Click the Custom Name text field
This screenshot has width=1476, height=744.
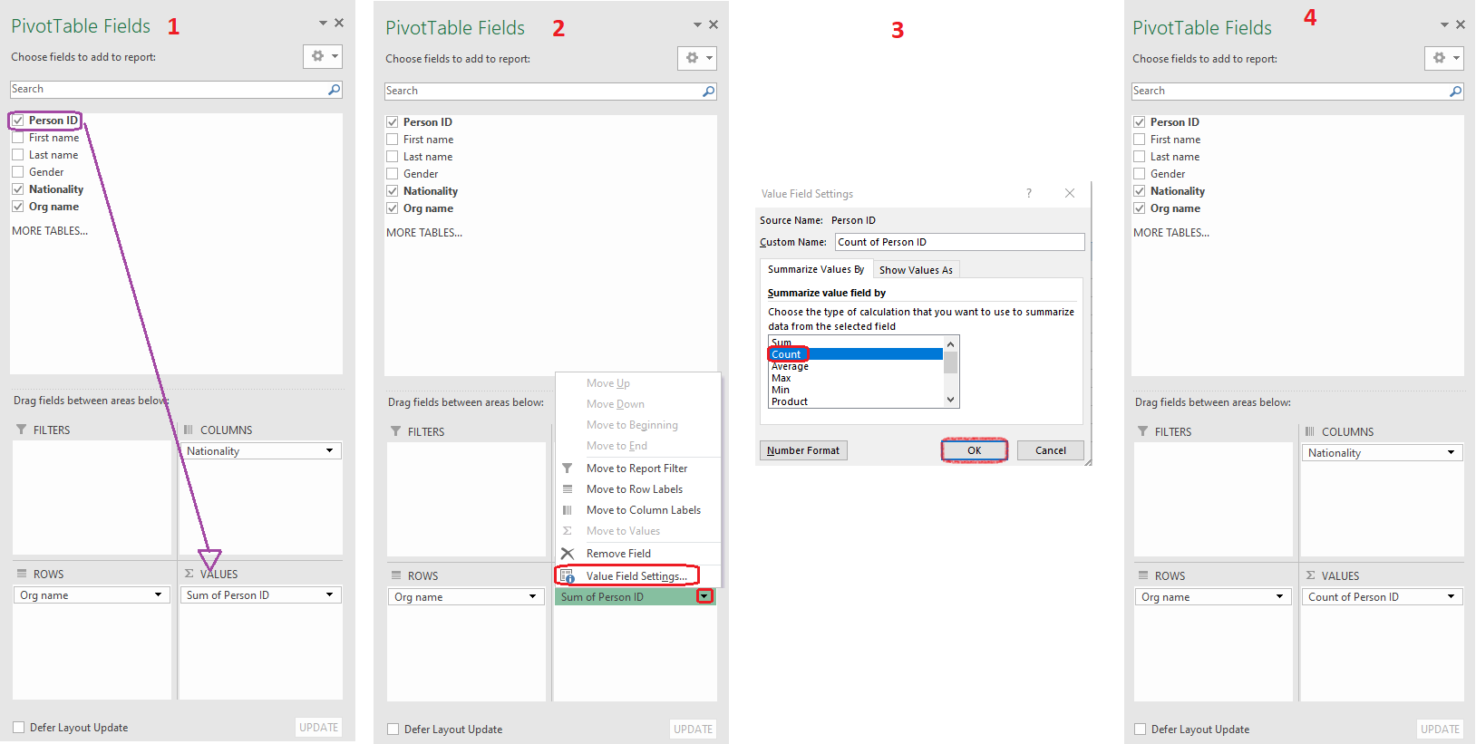tap(958, 242)
